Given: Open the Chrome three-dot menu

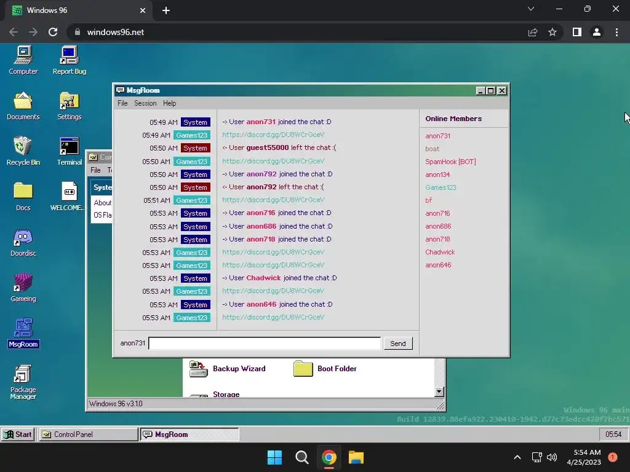Looking at the screenshot, I should pos(616,32).
